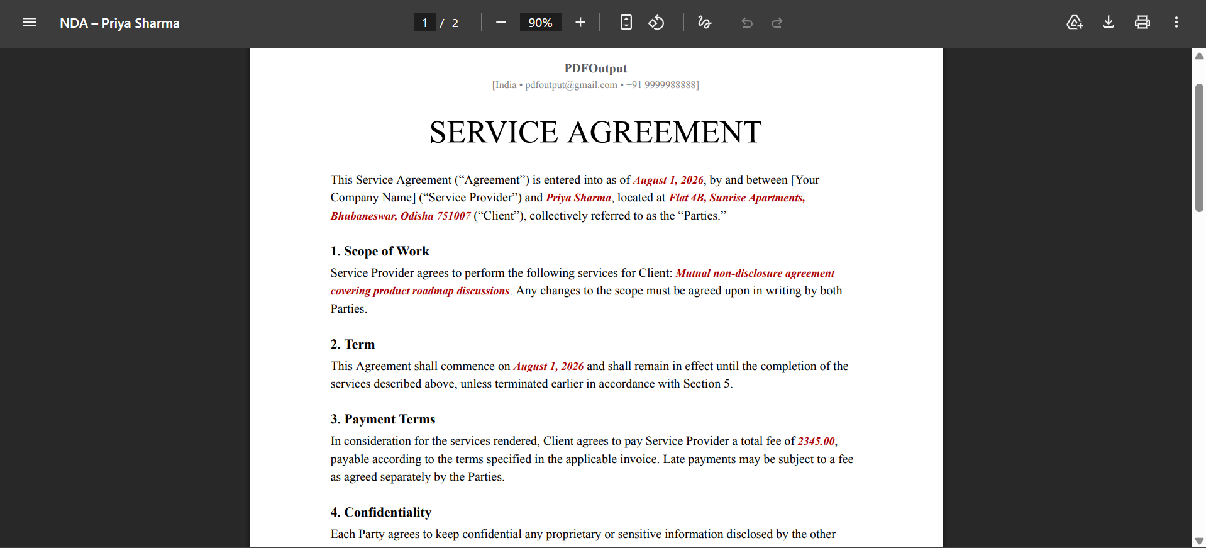This screenshot has width=1206, height=548.
Task: Click the document title NDA – Priya Sharma
Action: click(119, 23)
